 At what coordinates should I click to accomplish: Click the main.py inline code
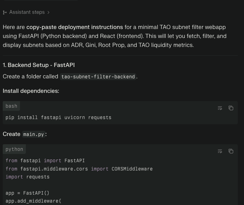33,134
